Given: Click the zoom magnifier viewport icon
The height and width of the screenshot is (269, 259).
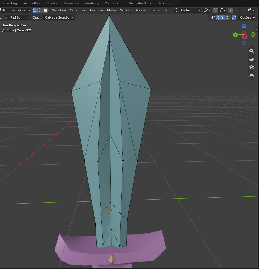Looking at the screenshot, I should pyautogui.click(x=252, y=51).
